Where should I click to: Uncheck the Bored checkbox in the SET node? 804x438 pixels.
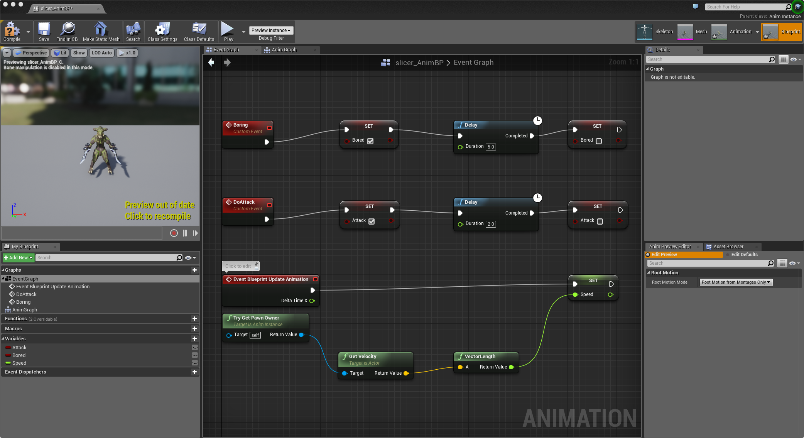point(370,141)
